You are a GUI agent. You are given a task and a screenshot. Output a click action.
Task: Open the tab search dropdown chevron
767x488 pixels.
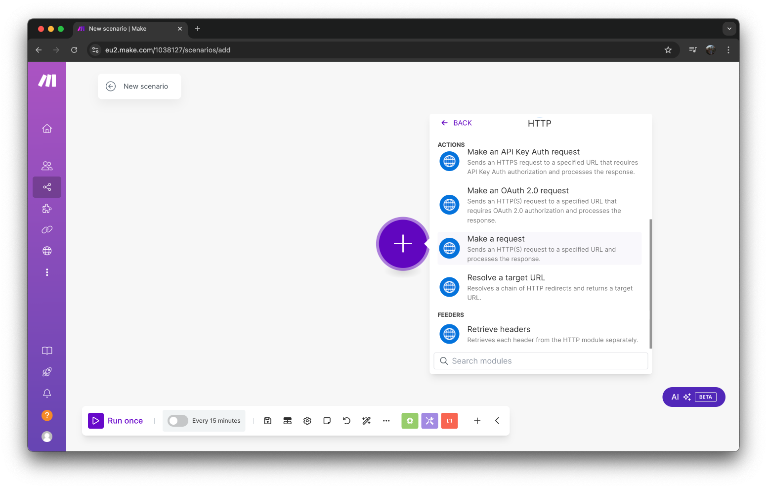729,29
